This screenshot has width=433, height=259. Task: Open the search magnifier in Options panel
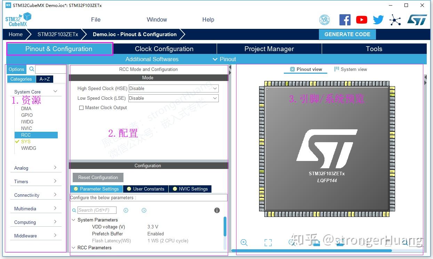[x=31, y=69]
